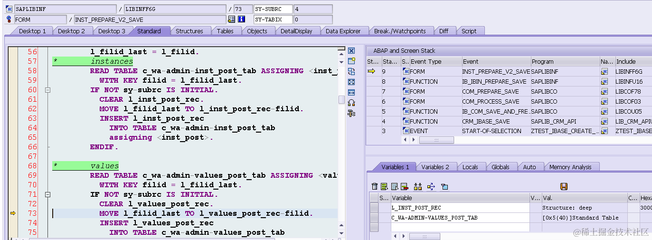Open the Break./Watchpoints tab
The width and height of the screenshot is (652, 240).
400,31
